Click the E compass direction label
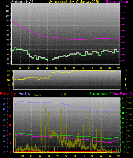133x158 pixels. 126,85
